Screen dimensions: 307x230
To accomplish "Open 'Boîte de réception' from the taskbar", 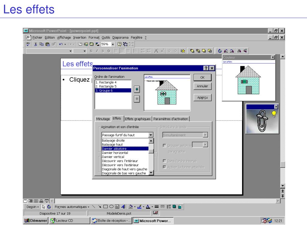I will [112, 221].
